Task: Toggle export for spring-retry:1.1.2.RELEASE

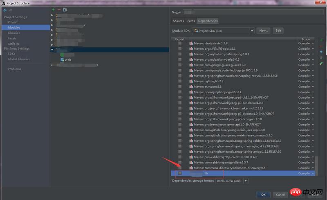Action: (x=180, y=76)
